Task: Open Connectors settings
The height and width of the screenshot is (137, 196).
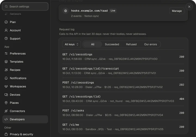Action: (25, 111)
